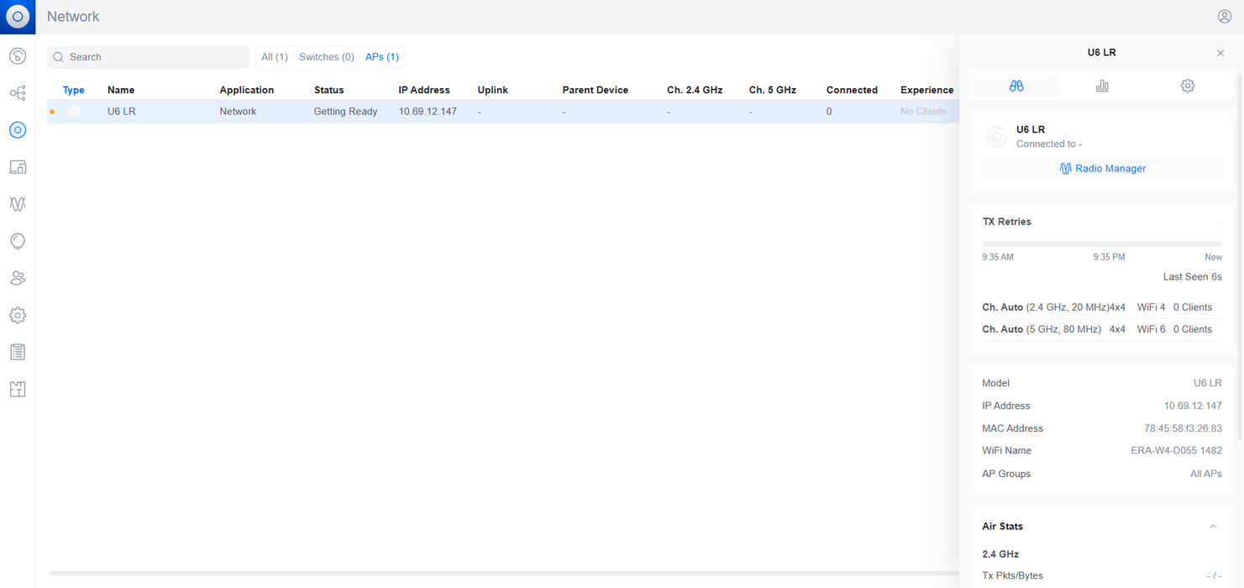This screenshot has width=1244, height=588.
Task: Switch to the bar chart Statistics tab
Action: pos(1102,86)
